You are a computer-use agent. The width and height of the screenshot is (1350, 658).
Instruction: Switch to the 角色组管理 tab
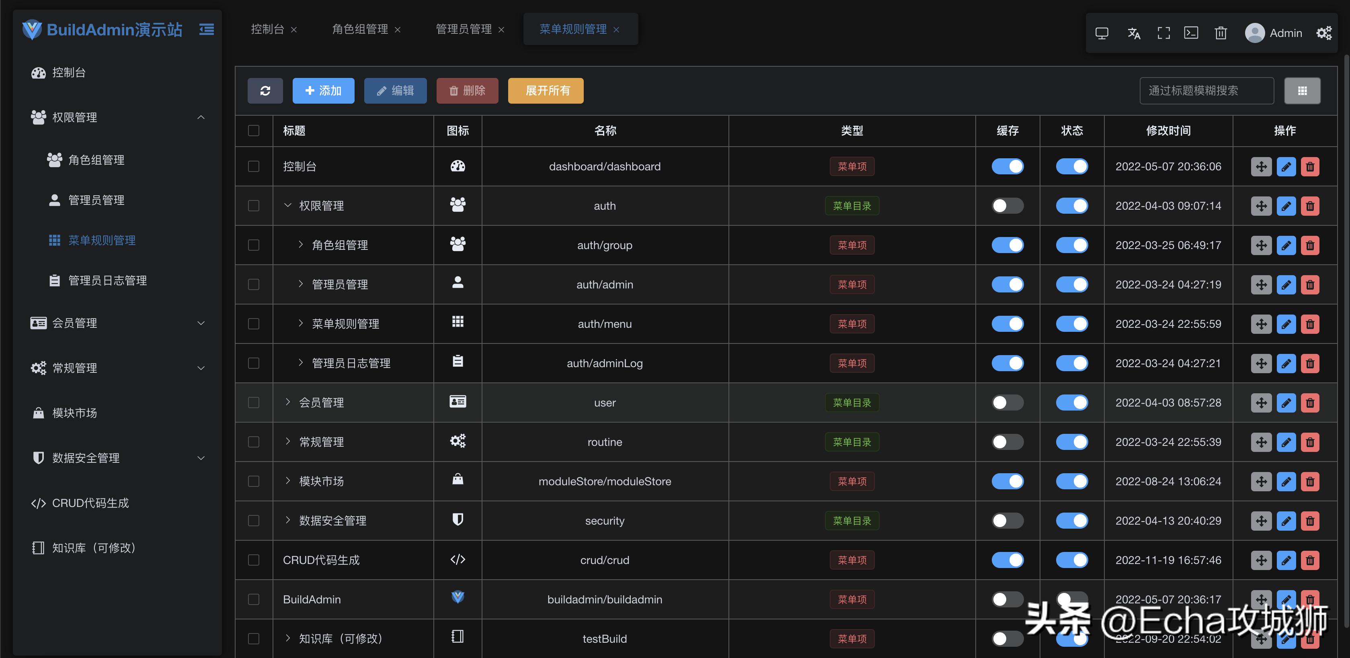pyautogui.click(x=360, y=29)
